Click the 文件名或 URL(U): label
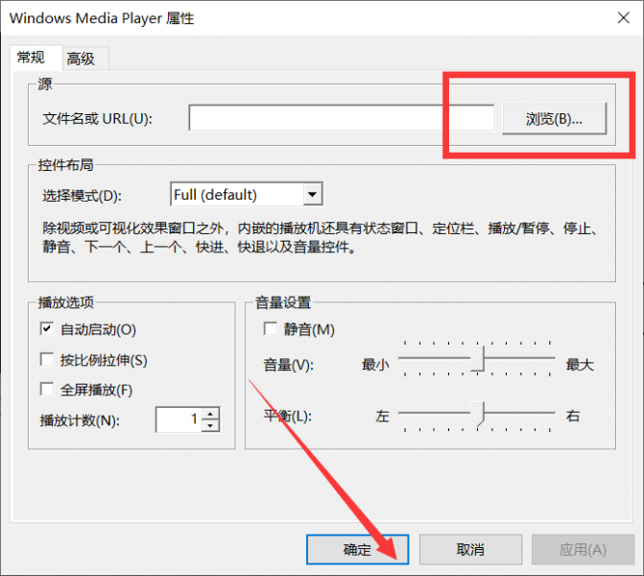Screen dimensions: 644x576 [97, 119]
